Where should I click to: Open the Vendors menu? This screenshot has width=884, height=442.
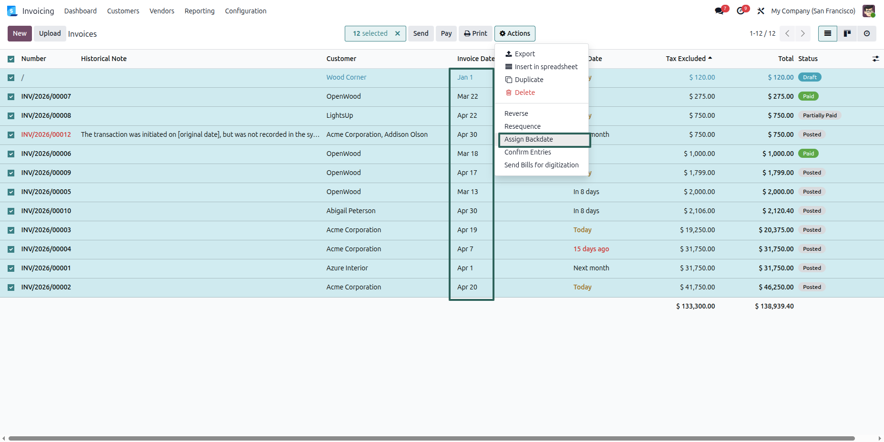[x=162, y=11]
